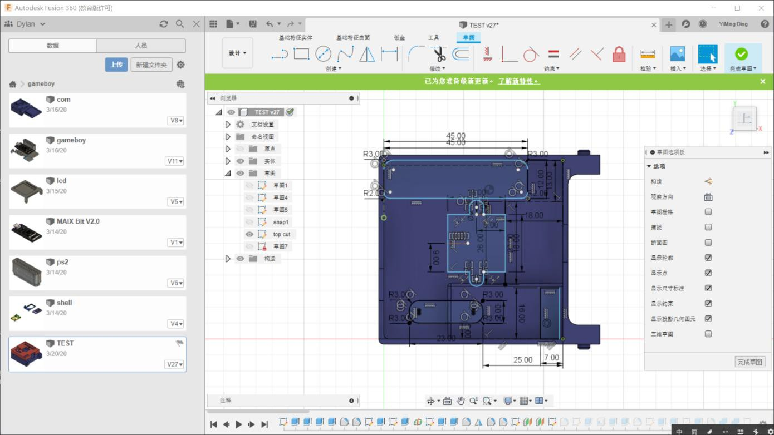Image resolution: width=774 pixels, height=435 pixels.
Task: Uncheck the 显示约束 checkbox
Action: coord(708,304)
